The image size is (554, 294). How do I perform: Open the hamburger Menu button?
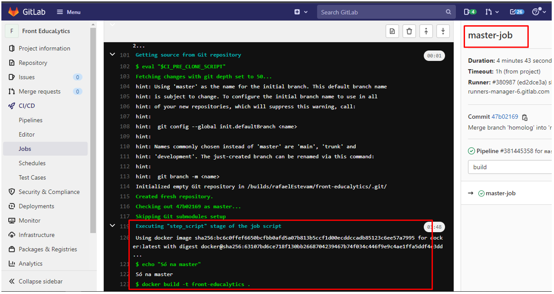[x=69, y=12]
